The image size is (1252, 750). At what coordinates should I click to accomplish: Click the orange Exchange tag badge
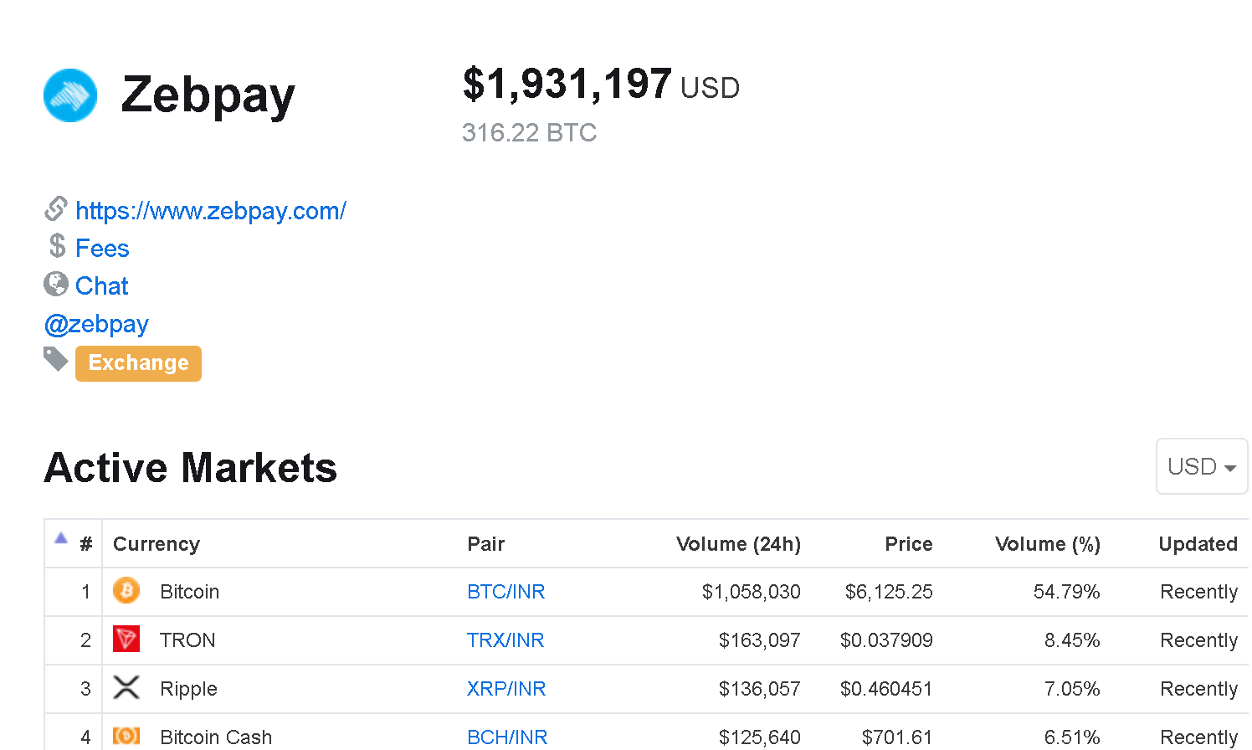pyautogui.click(x=138, y=363)
